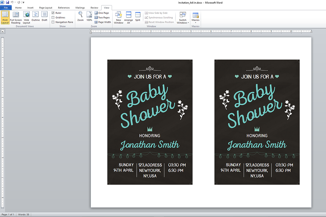Screen dimensions: 326x217
Task: Switch to the References tab
Action: point(64,8)
